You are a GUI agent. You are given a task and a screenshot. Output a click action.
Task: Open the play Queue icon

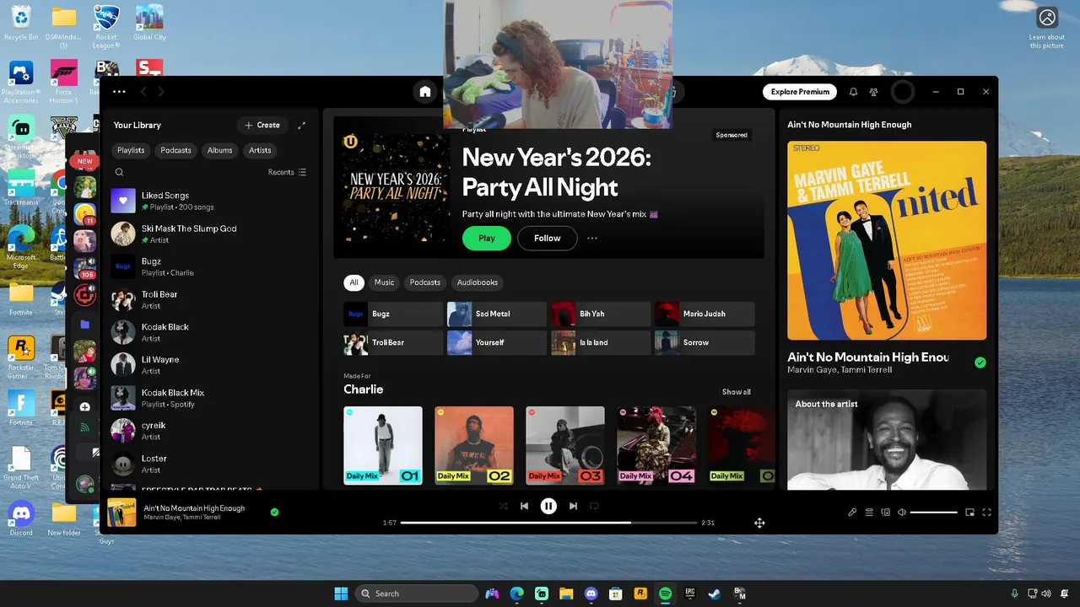pos(869,512)
